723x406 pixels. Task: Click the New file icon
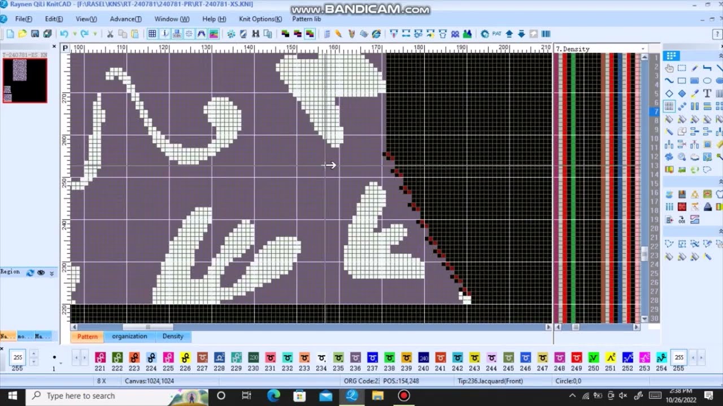pyautogui.click(x=10, y=34)
